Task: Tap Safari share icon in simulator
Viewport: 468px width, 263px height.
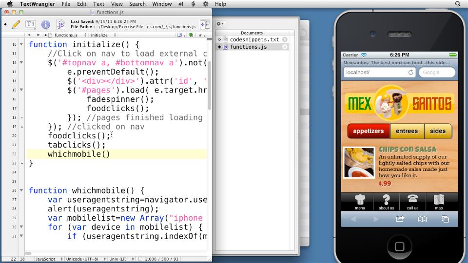Action: [x=400, y=219]
